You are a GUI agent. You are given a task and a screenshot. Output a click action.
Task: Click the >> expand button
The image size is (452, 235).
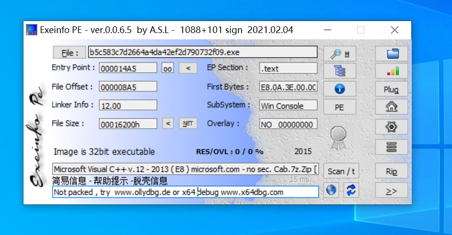pyautogui.click(x=392, y=190)
